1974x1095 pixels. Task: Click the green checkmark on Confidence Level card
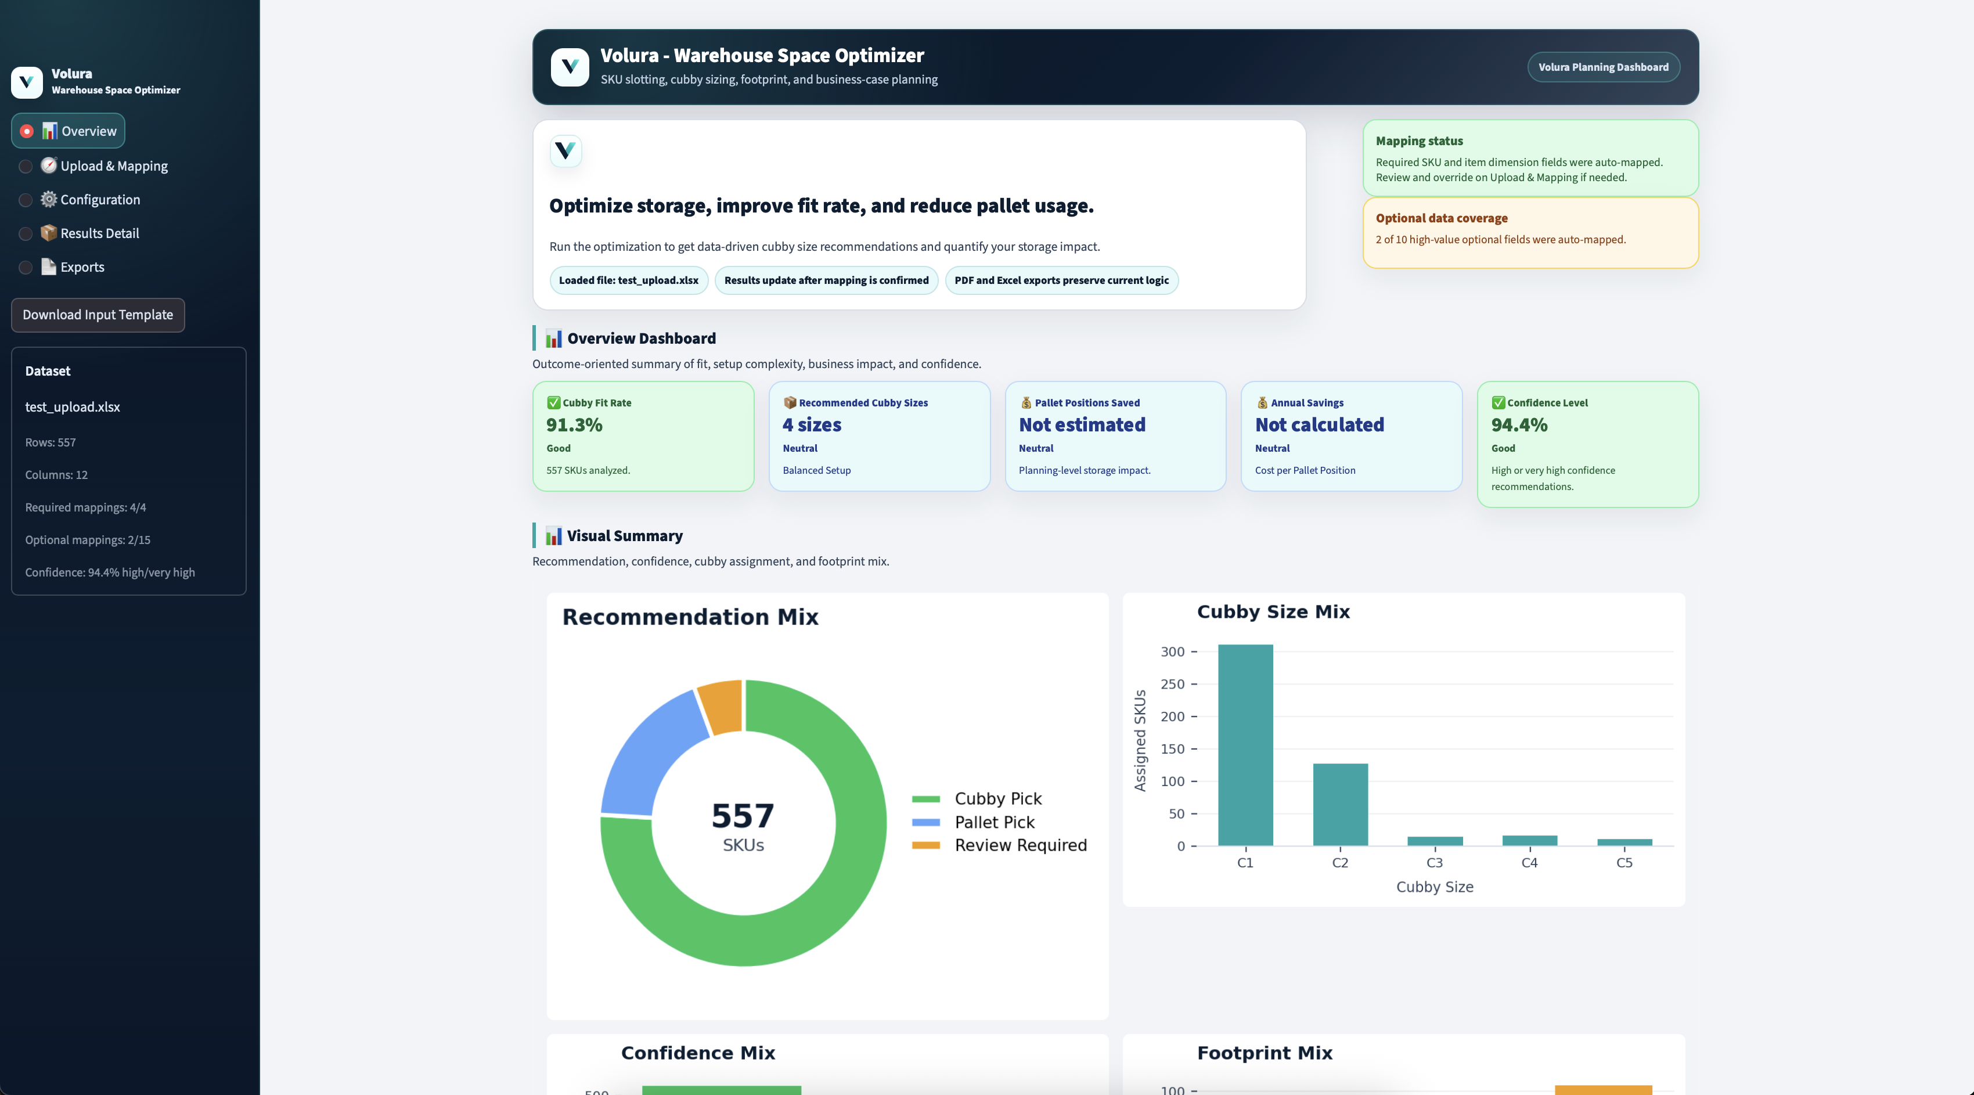[1498, 403]
